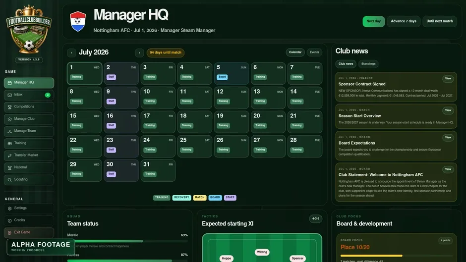The image size is (466, 262).
Task: Select player Hoppe on the pitch
Action: pos(226,259)
